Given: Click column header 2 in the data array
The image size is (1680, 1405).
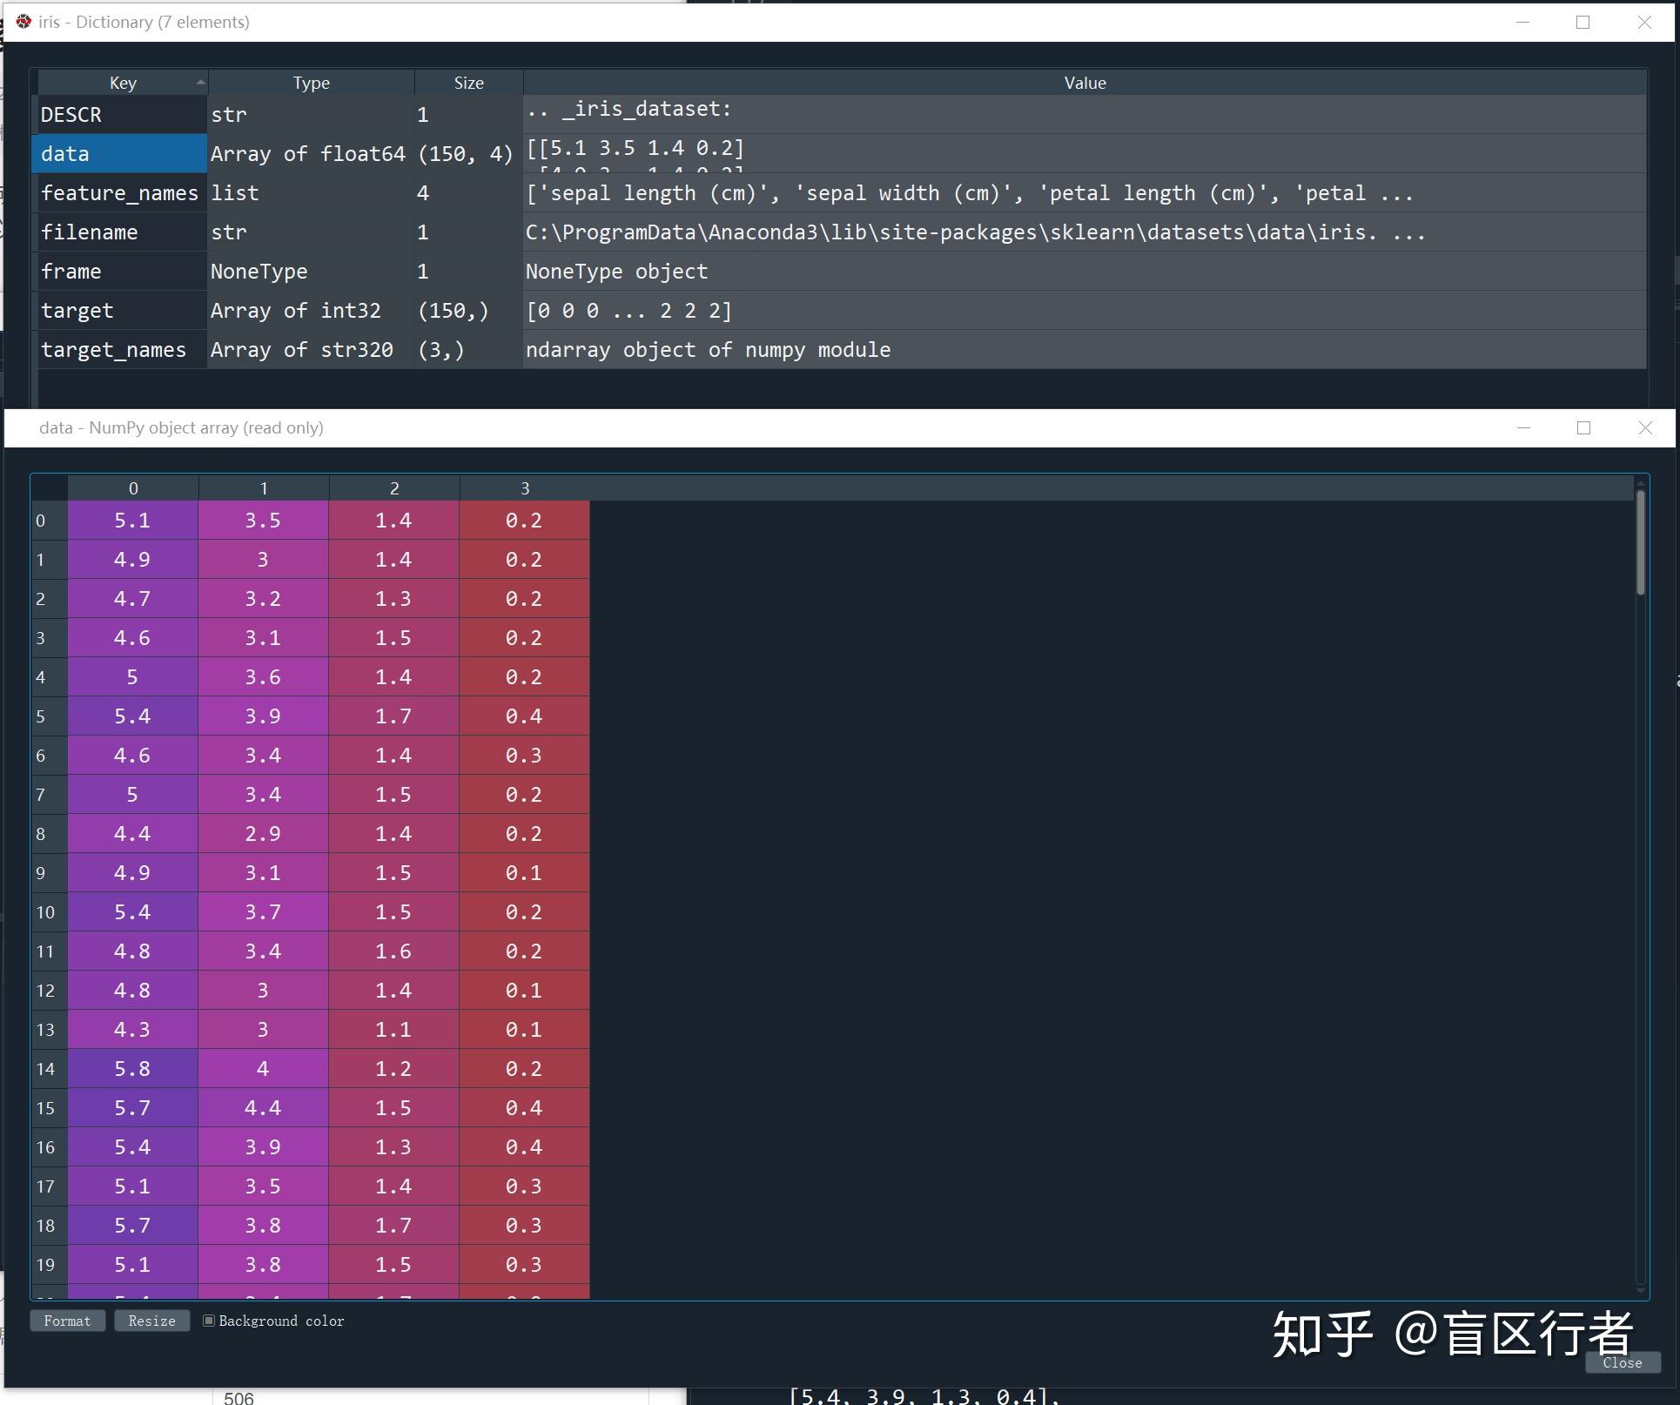Looking at the screenshot, I should point(393,487).
